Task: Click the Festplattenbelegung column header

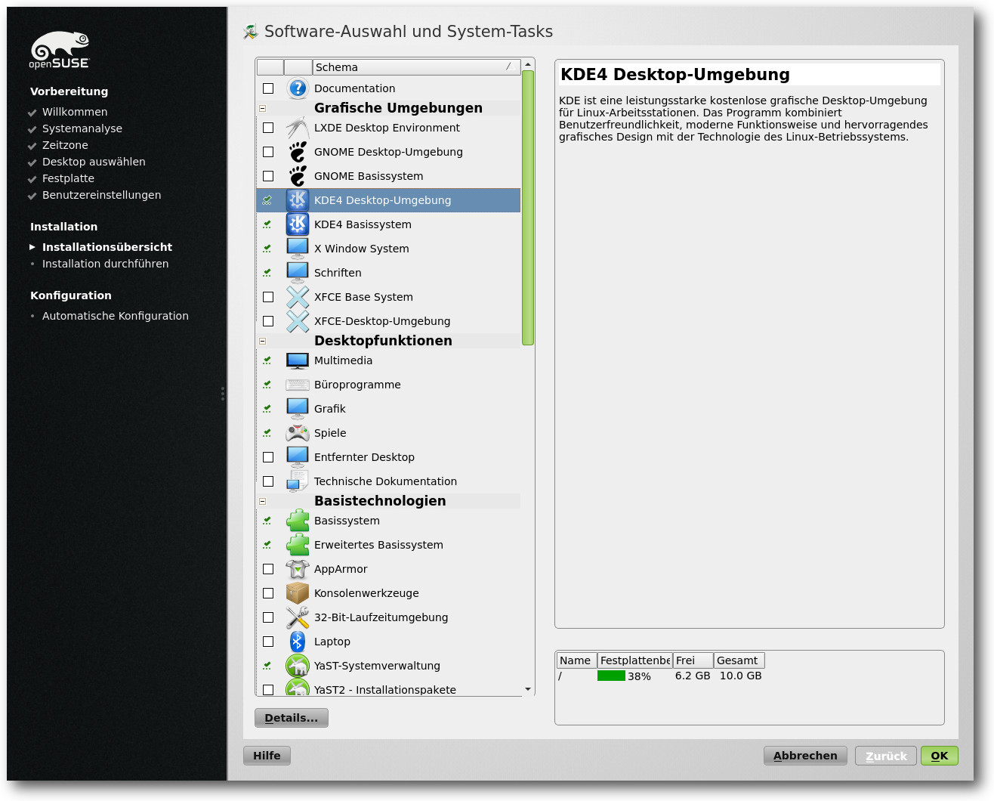Action: [634, 660]
